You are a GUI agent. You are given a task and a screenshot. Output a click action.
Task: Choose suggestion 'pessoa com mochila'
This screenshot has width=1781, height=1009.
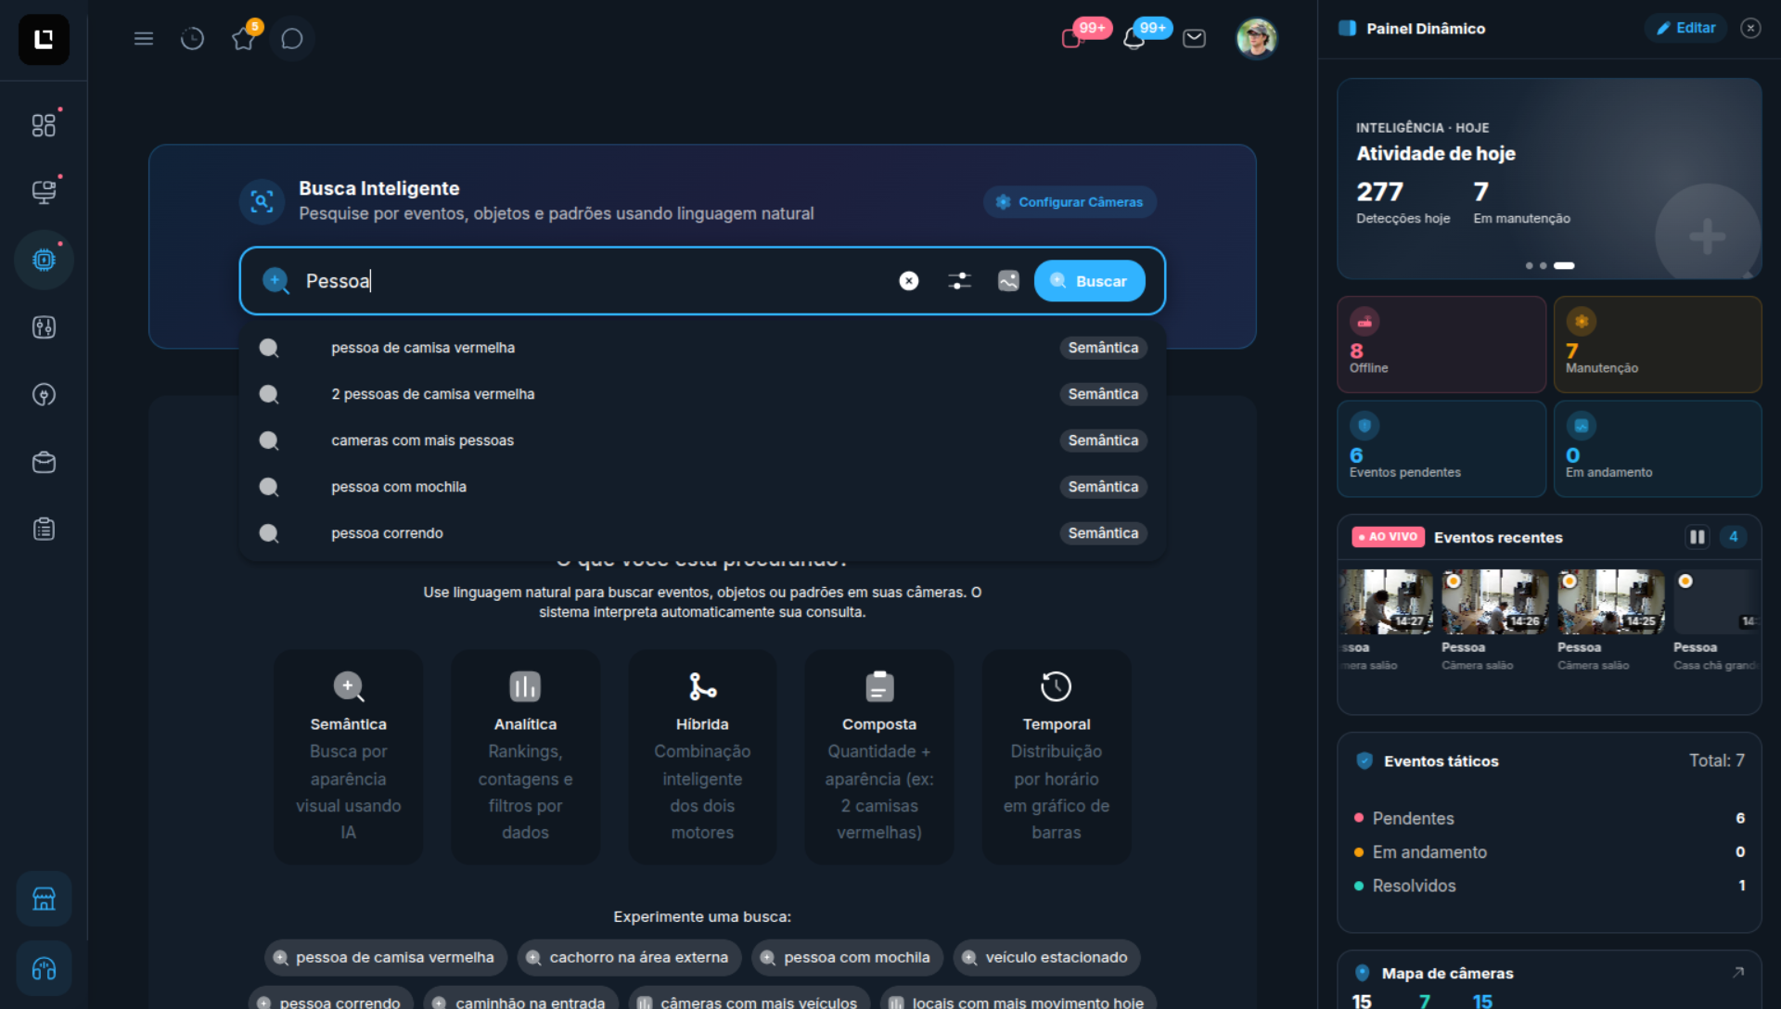702,487
